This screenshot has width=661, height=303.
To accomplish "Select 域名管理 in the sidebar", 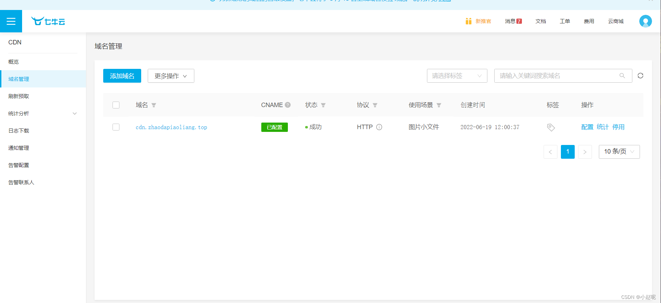I will [x=43, y=79].
